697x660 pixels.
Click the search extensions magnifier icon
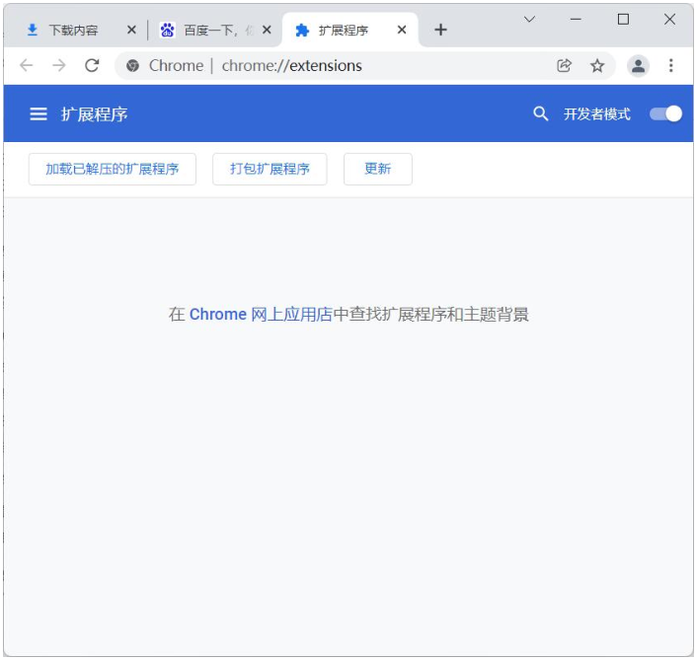click(540, 114)
